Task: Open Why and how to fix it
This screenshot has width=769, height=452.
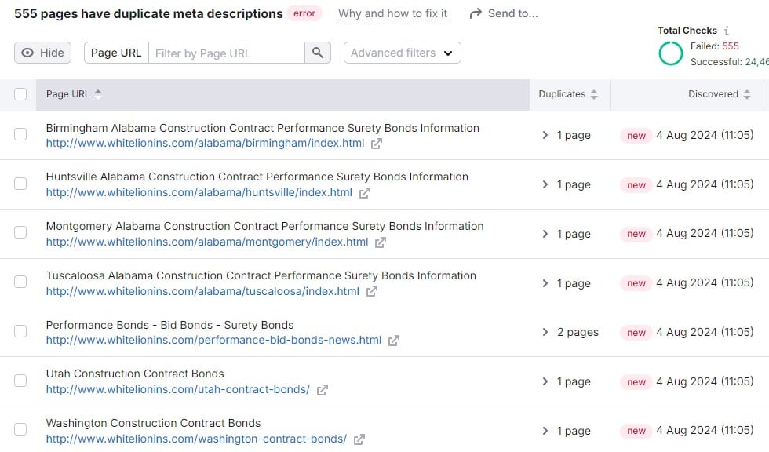Action: [x=392, y=13]
